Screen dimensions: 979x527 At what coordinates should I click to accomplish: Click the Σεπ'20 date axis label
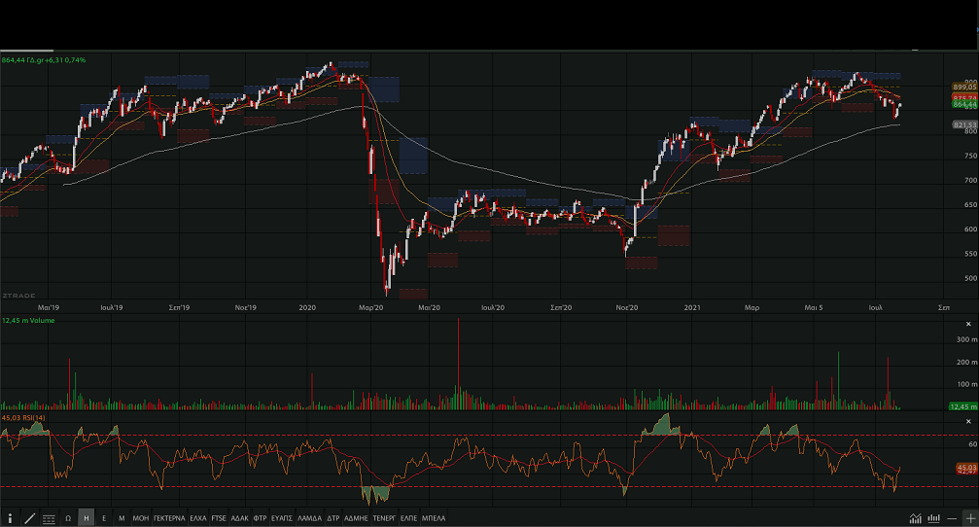pyautogui.click(x=561, y=307)
